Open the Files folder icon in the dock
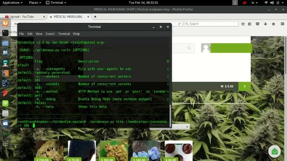 (x=5, y=43)
